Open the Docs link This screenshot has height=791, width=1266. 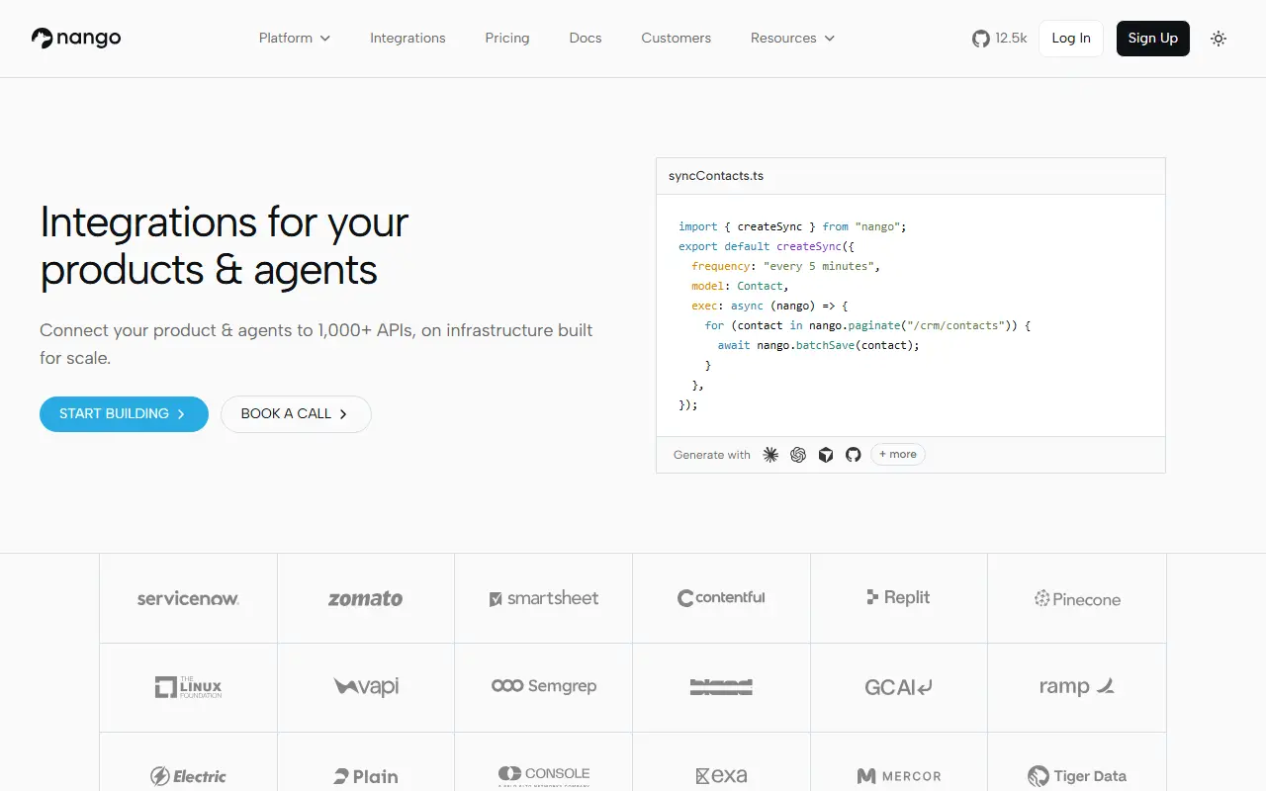tap(586, 39)
